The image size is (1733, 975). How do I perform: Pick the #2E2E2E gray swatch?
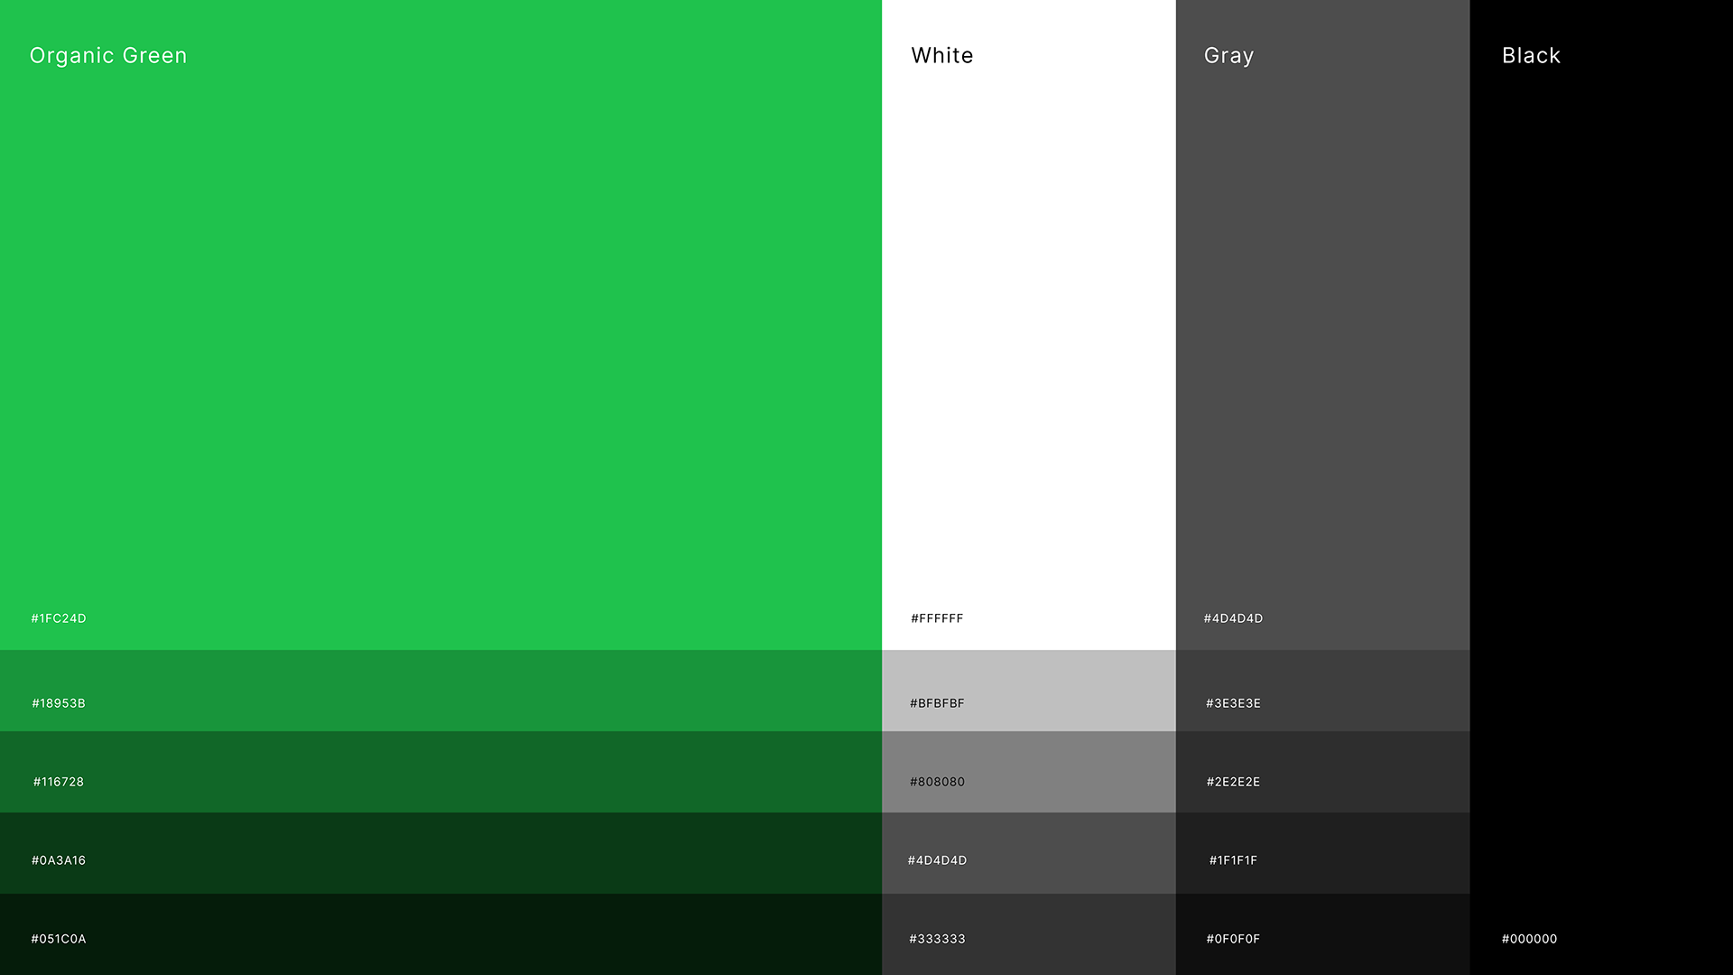(x=1322, y=772)
